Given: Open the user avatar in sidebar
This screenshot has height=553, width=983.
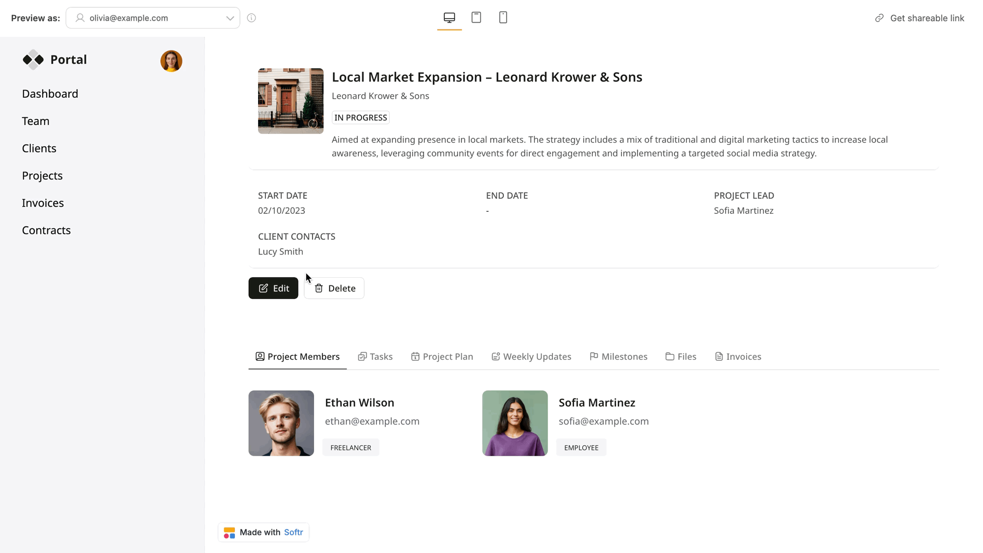Looking at the screenshot, I should tap(171, 61).
